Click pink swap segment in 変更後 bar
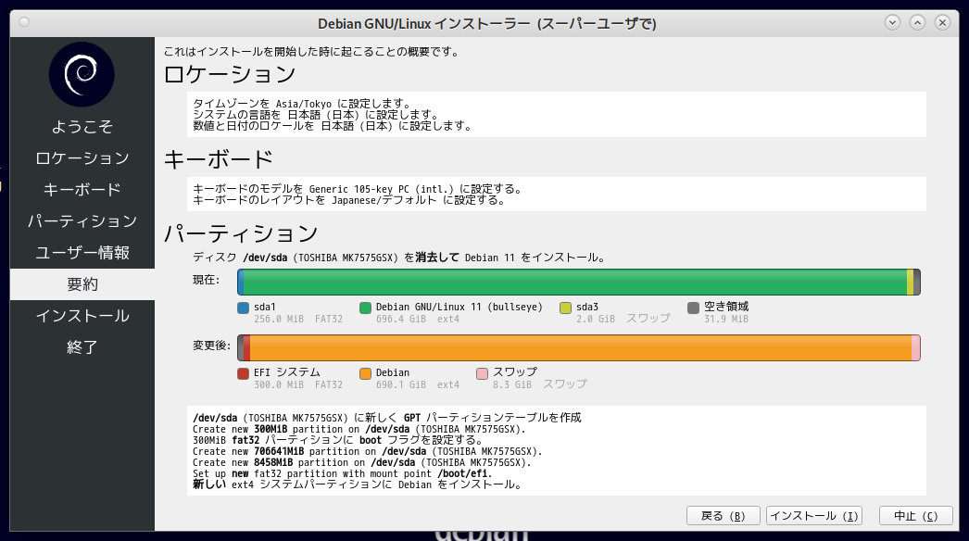 pyautogui.click(x=916, y=347)
